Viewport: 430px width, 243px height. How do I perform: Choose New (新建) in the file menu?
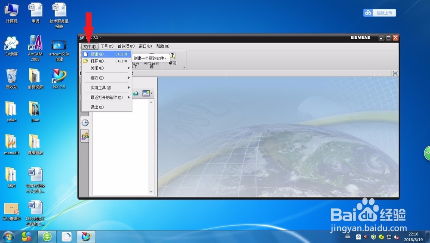(x=107, y=54)
